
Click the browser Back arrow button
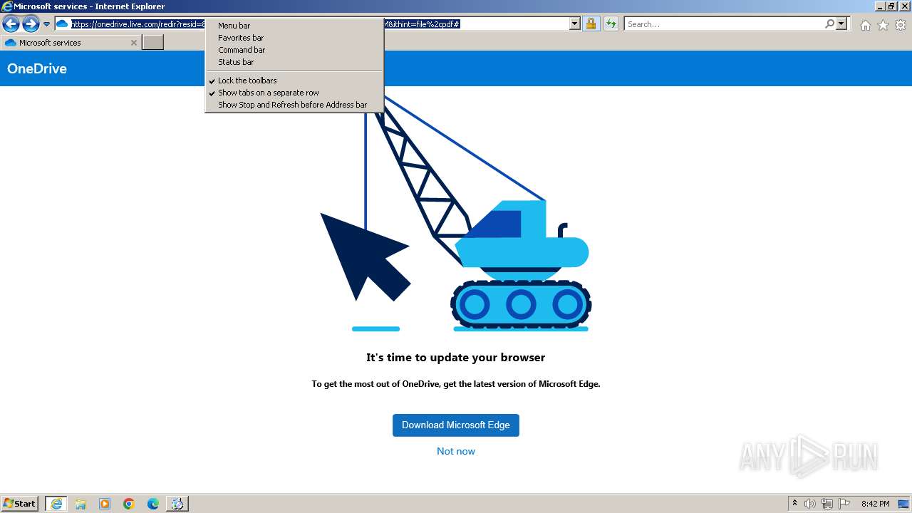coord(11,24)
